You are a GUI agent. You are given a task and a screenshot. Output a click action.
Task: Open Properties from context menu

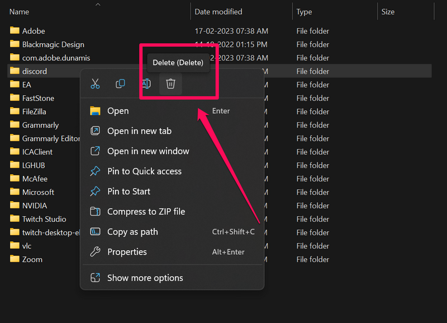point(127,252)
